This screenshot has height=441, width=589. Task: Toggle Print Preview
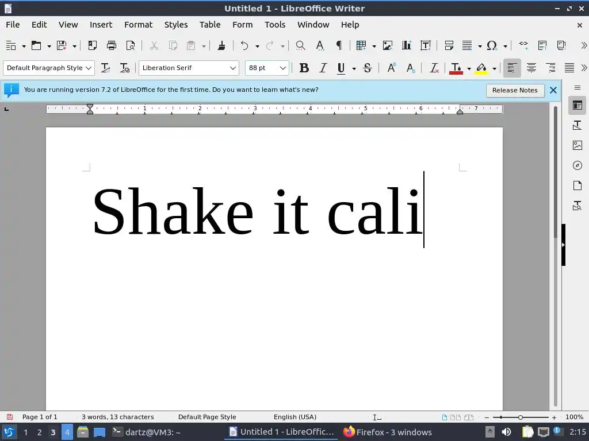131,45
